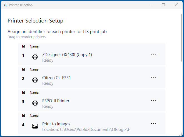Open more options for Citizen CL-E331
This screenshot has height=137, width=184.
pyautogui.click(x=154, y=77)
